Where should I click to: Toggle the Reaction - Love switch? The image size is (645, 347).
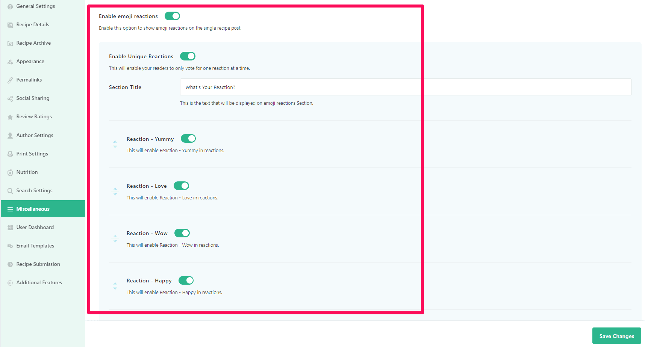tap(181, 186)
